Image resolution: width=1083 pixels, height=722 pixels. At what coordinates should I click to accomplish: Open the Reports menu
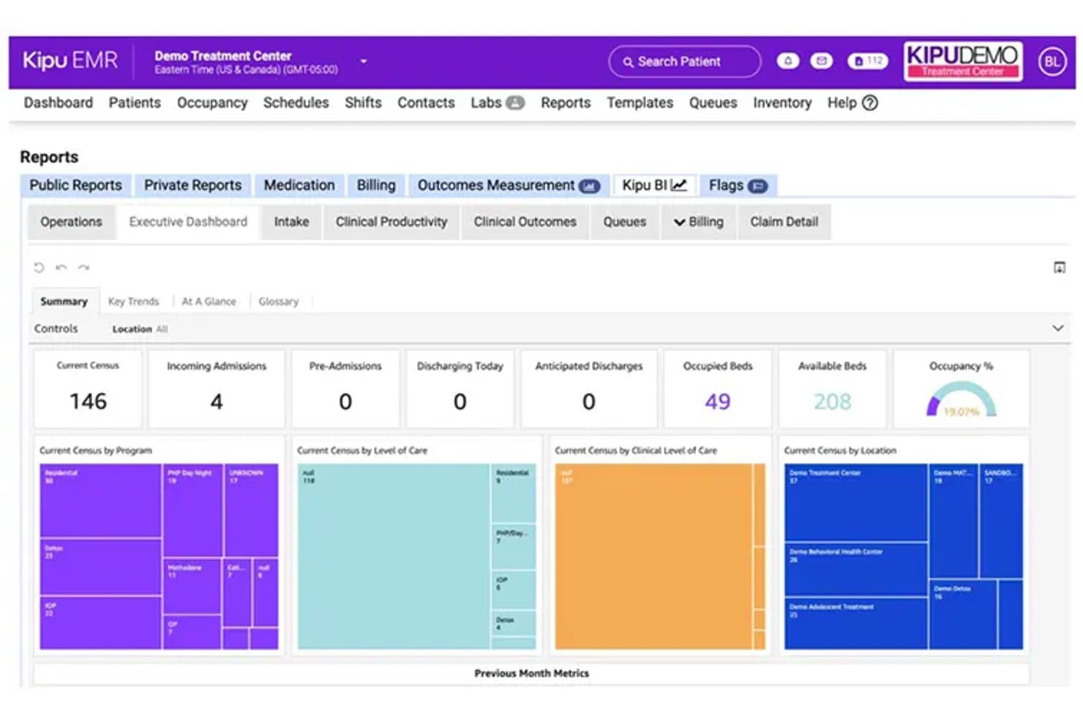pos(566,103)
